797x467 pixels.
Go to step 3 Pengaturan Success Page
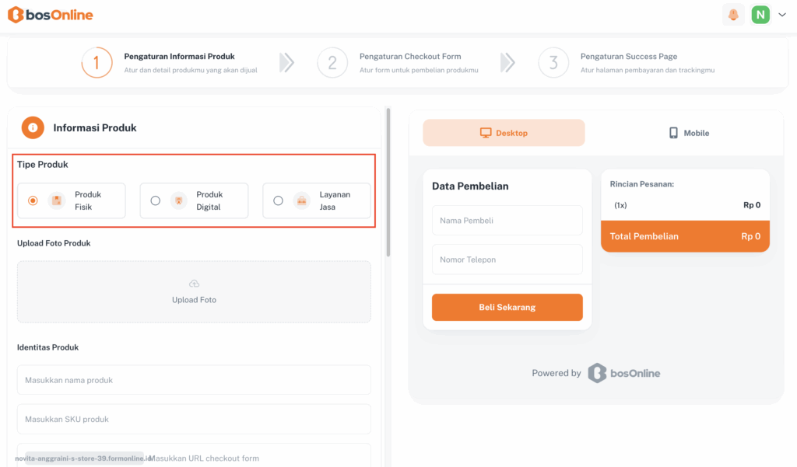coord(553,62)
